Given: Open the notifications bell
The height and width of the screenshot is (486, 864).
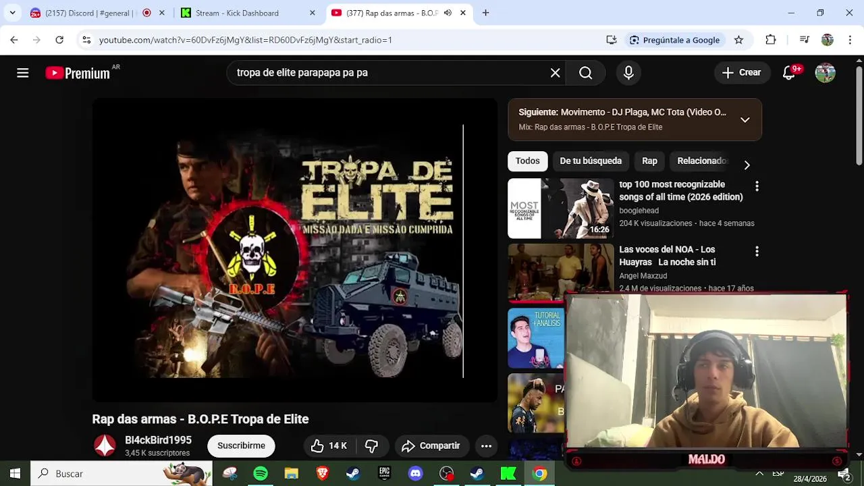Looking at the screenshot, I should coord(789,73).
